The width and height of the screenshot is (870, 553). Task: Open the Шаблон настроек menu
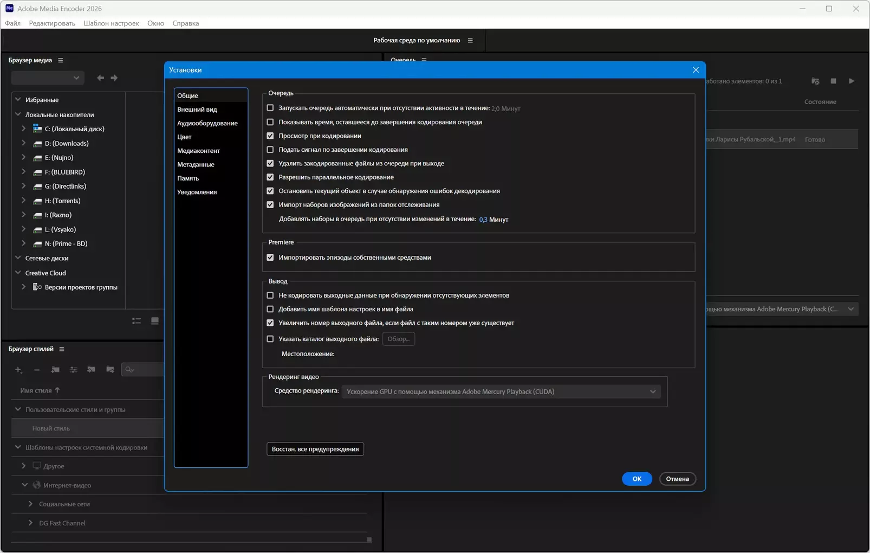pos(111,23)
